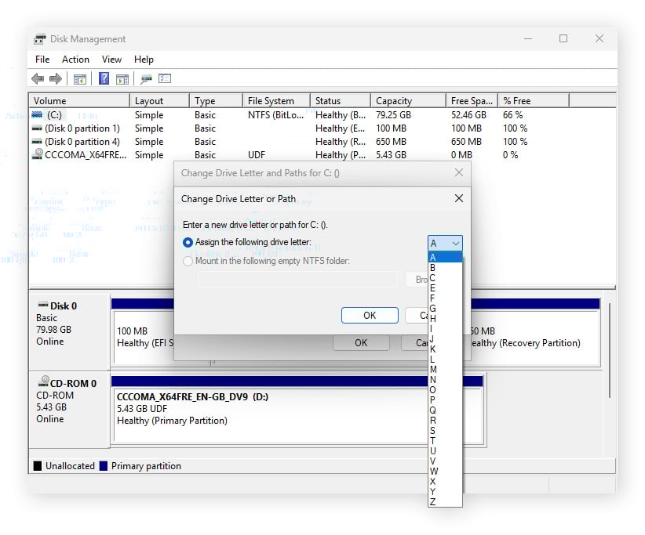Click the show/hide action pane icon

point(122,78)
